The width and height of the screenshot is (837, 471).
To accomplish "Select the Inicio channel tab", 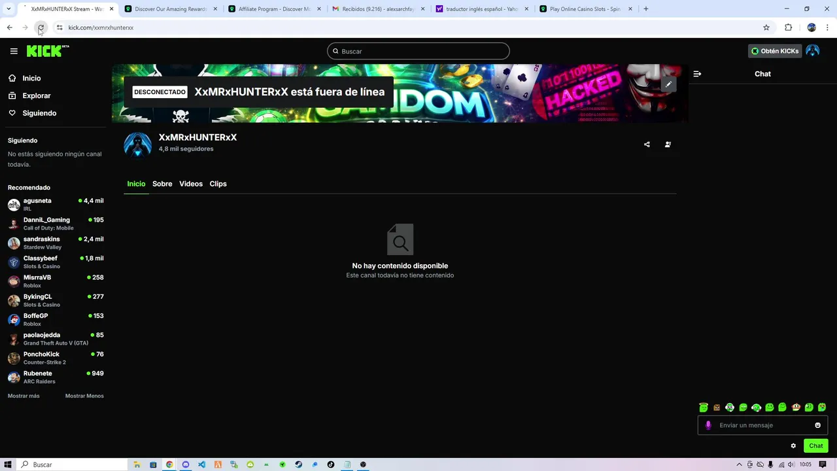I will [136, 184].
